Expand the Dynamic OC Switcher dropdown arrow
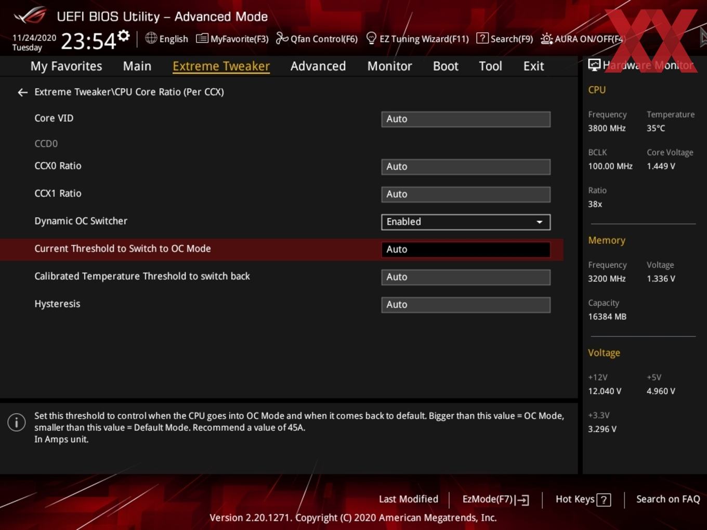This screenshot has width=707, height=530. (540, 222)
